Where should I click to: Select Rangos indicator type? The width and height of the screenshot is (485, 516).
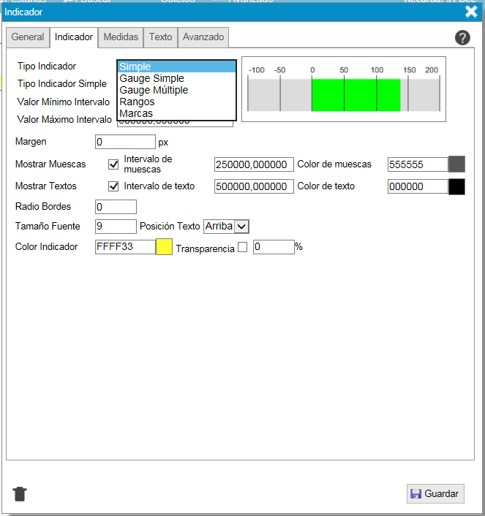[x=138, y=102]
